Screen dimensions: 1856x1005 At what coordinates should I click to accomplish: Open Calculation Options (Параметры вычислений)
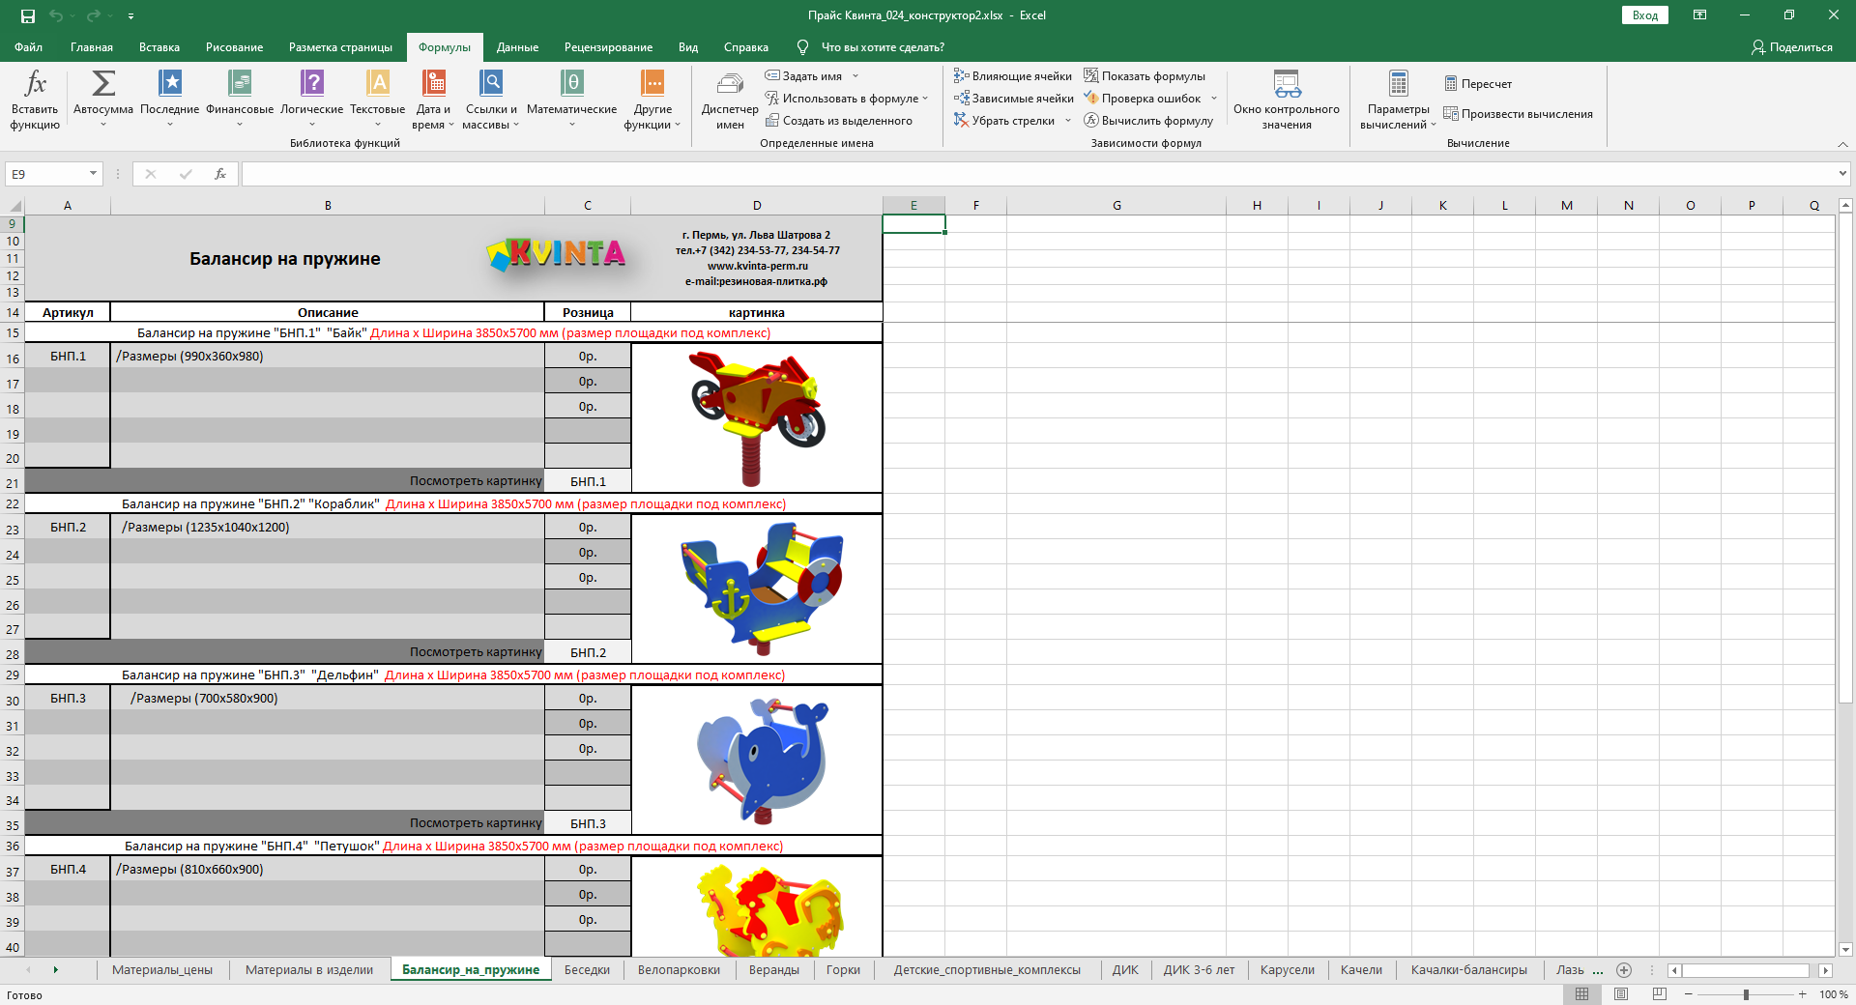click(x=1398, y=100)
